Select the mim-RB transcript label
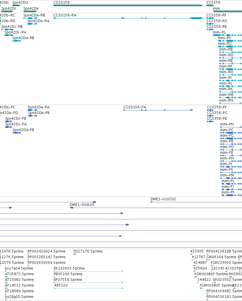Image resolution: width=242 pixels, height=301 pixels. pos(226,49)
